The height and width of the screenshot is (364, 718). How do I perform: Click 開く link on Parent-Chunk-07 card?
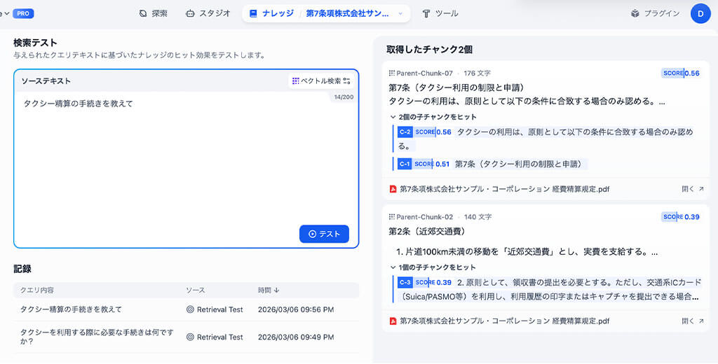692,189
